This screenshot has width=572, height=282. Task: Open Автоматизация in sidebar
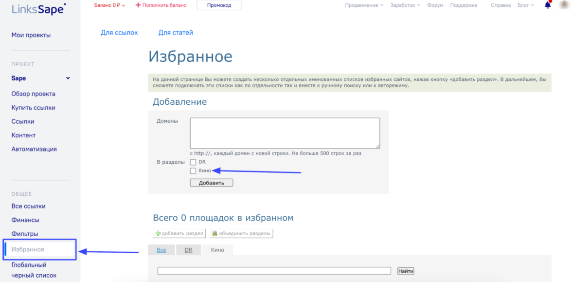point(34,149)
